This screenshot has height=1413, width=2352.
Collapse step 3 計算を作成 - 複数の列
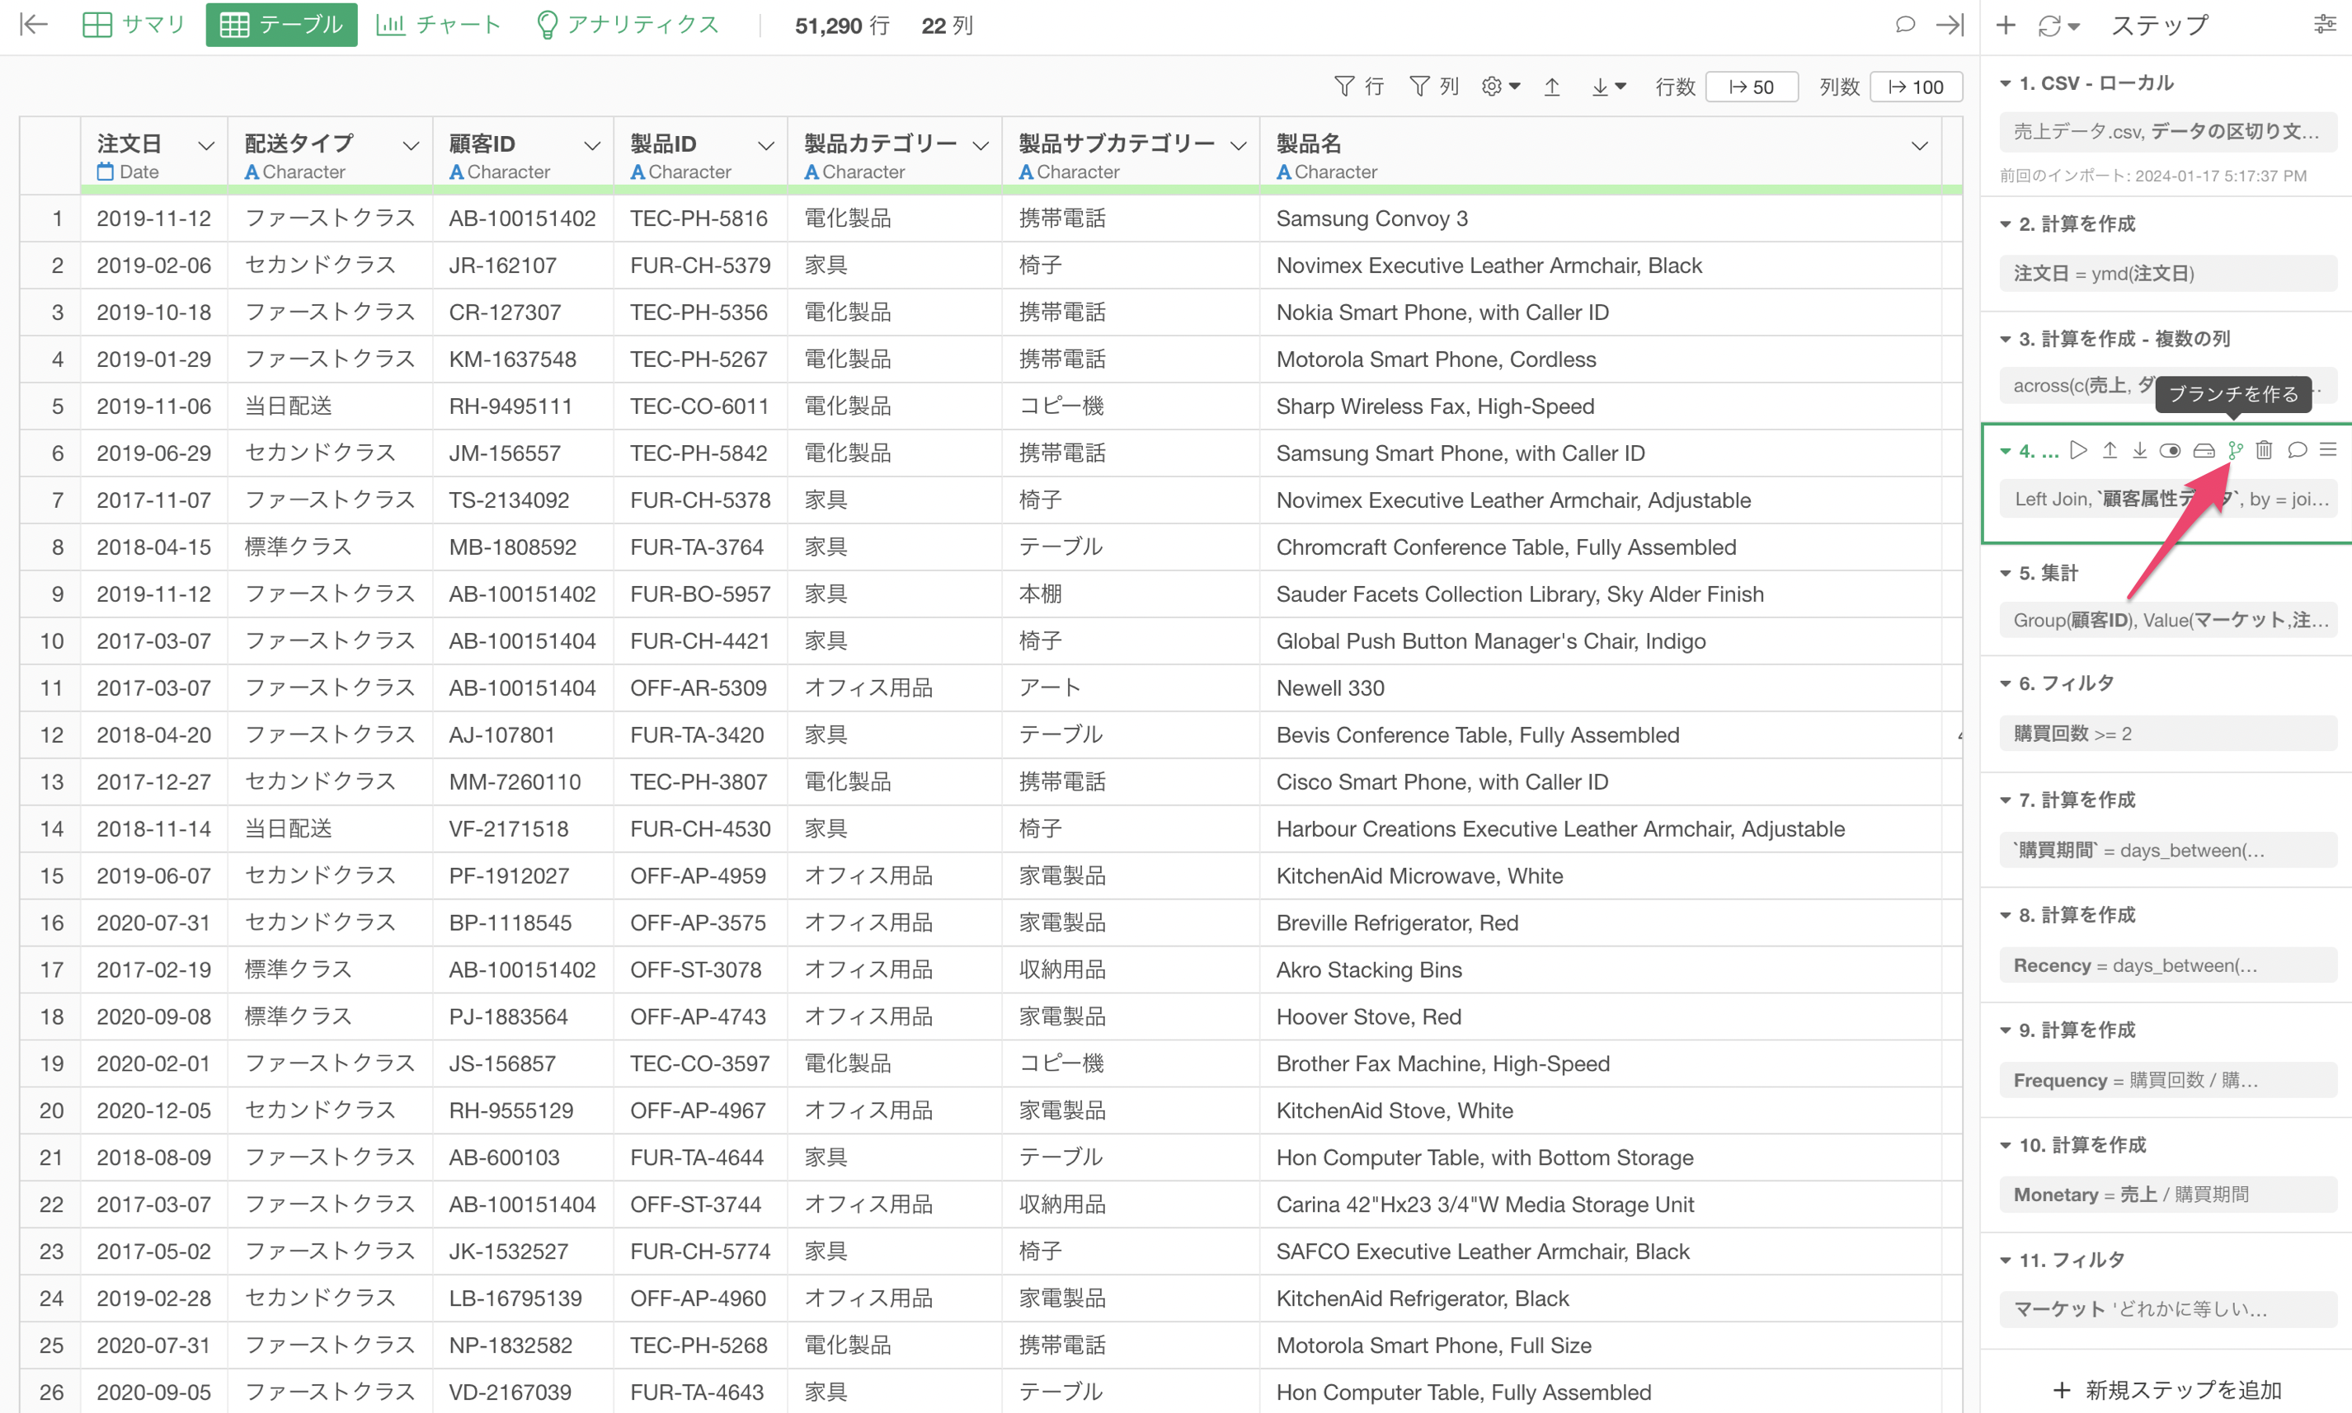click(x=2006, y=340)
